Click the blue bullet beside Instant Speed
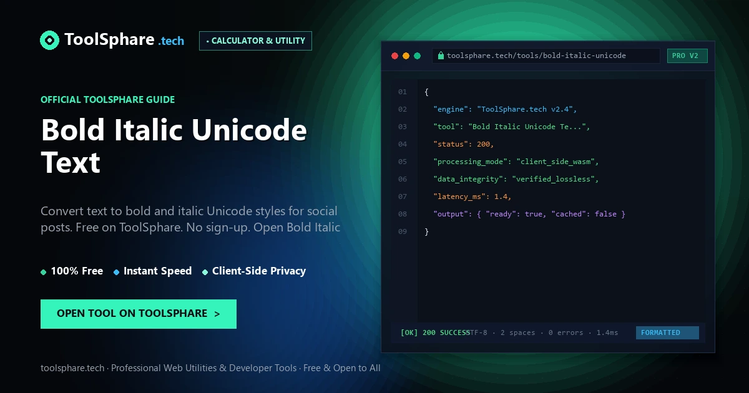The image size is (749, 393). pos(116,272)
